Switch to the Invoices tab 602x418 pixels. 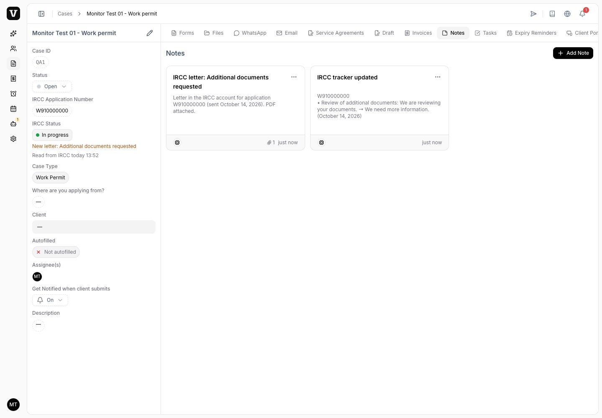coord(418,33)
